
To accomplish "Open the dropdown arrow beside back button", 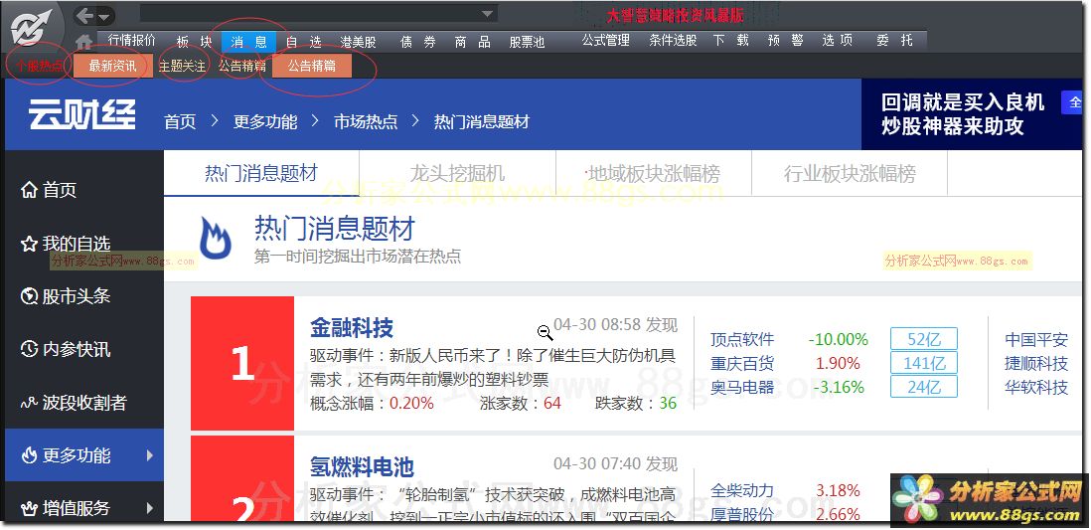I will point(104,17).
